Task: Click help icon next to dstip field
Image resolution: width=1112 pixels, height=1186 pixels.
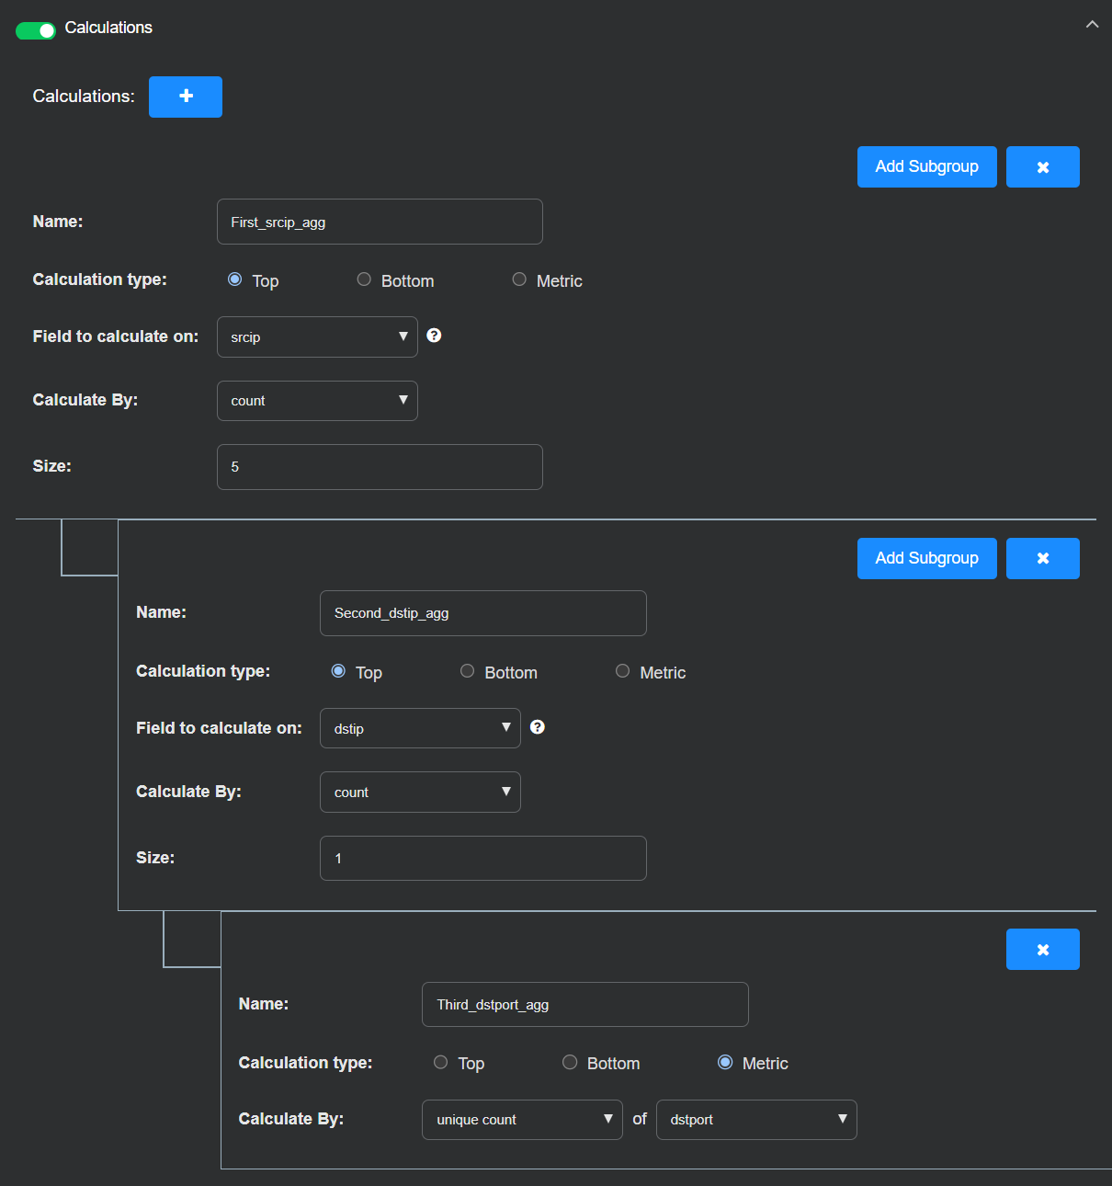Action: 538,727
